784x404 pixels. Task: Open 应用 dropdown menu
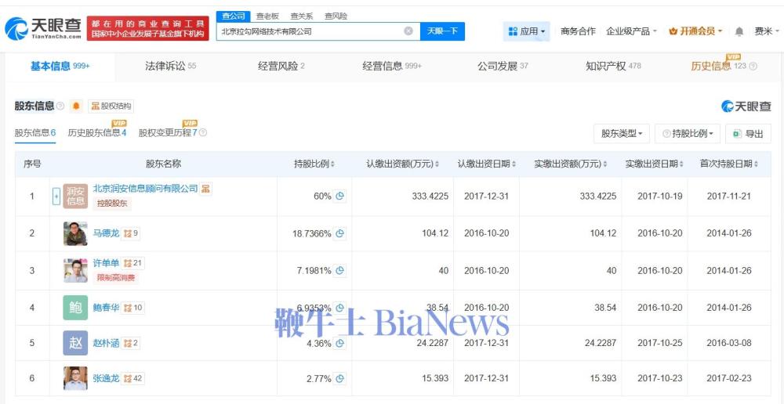527,31
